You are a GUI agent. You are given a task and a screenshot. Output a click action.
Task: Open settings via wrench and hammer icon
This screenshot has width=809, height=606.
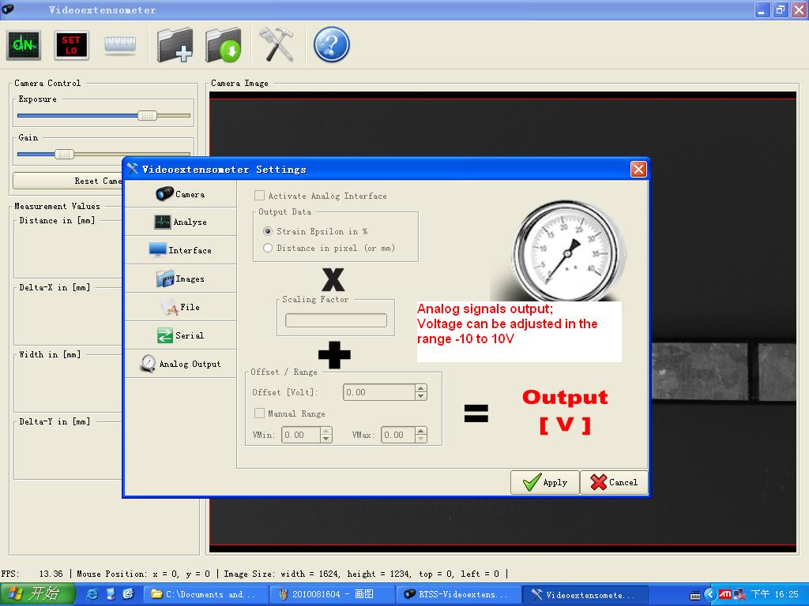(x=276, y=45)
